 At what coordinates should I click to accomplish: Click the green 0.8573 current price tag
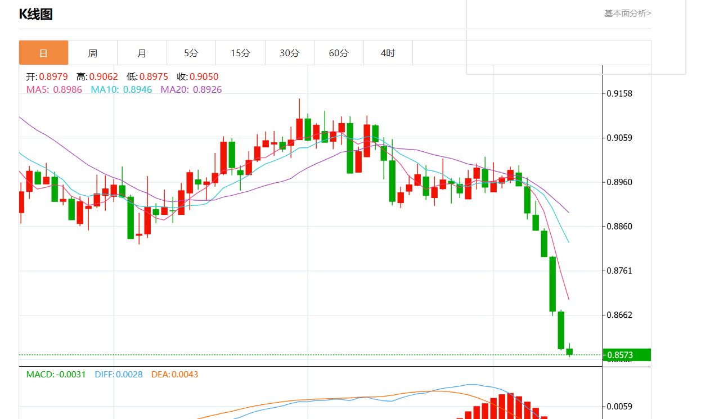[x=627, y=355]
